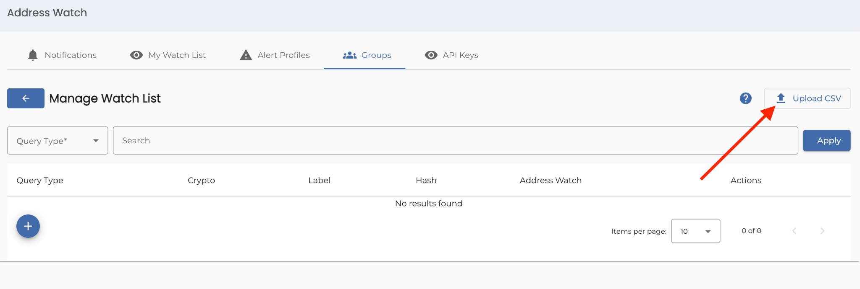This screenshot has width=860, height=289.
Task: Click the Hash column header
Action: coord(426,181)
